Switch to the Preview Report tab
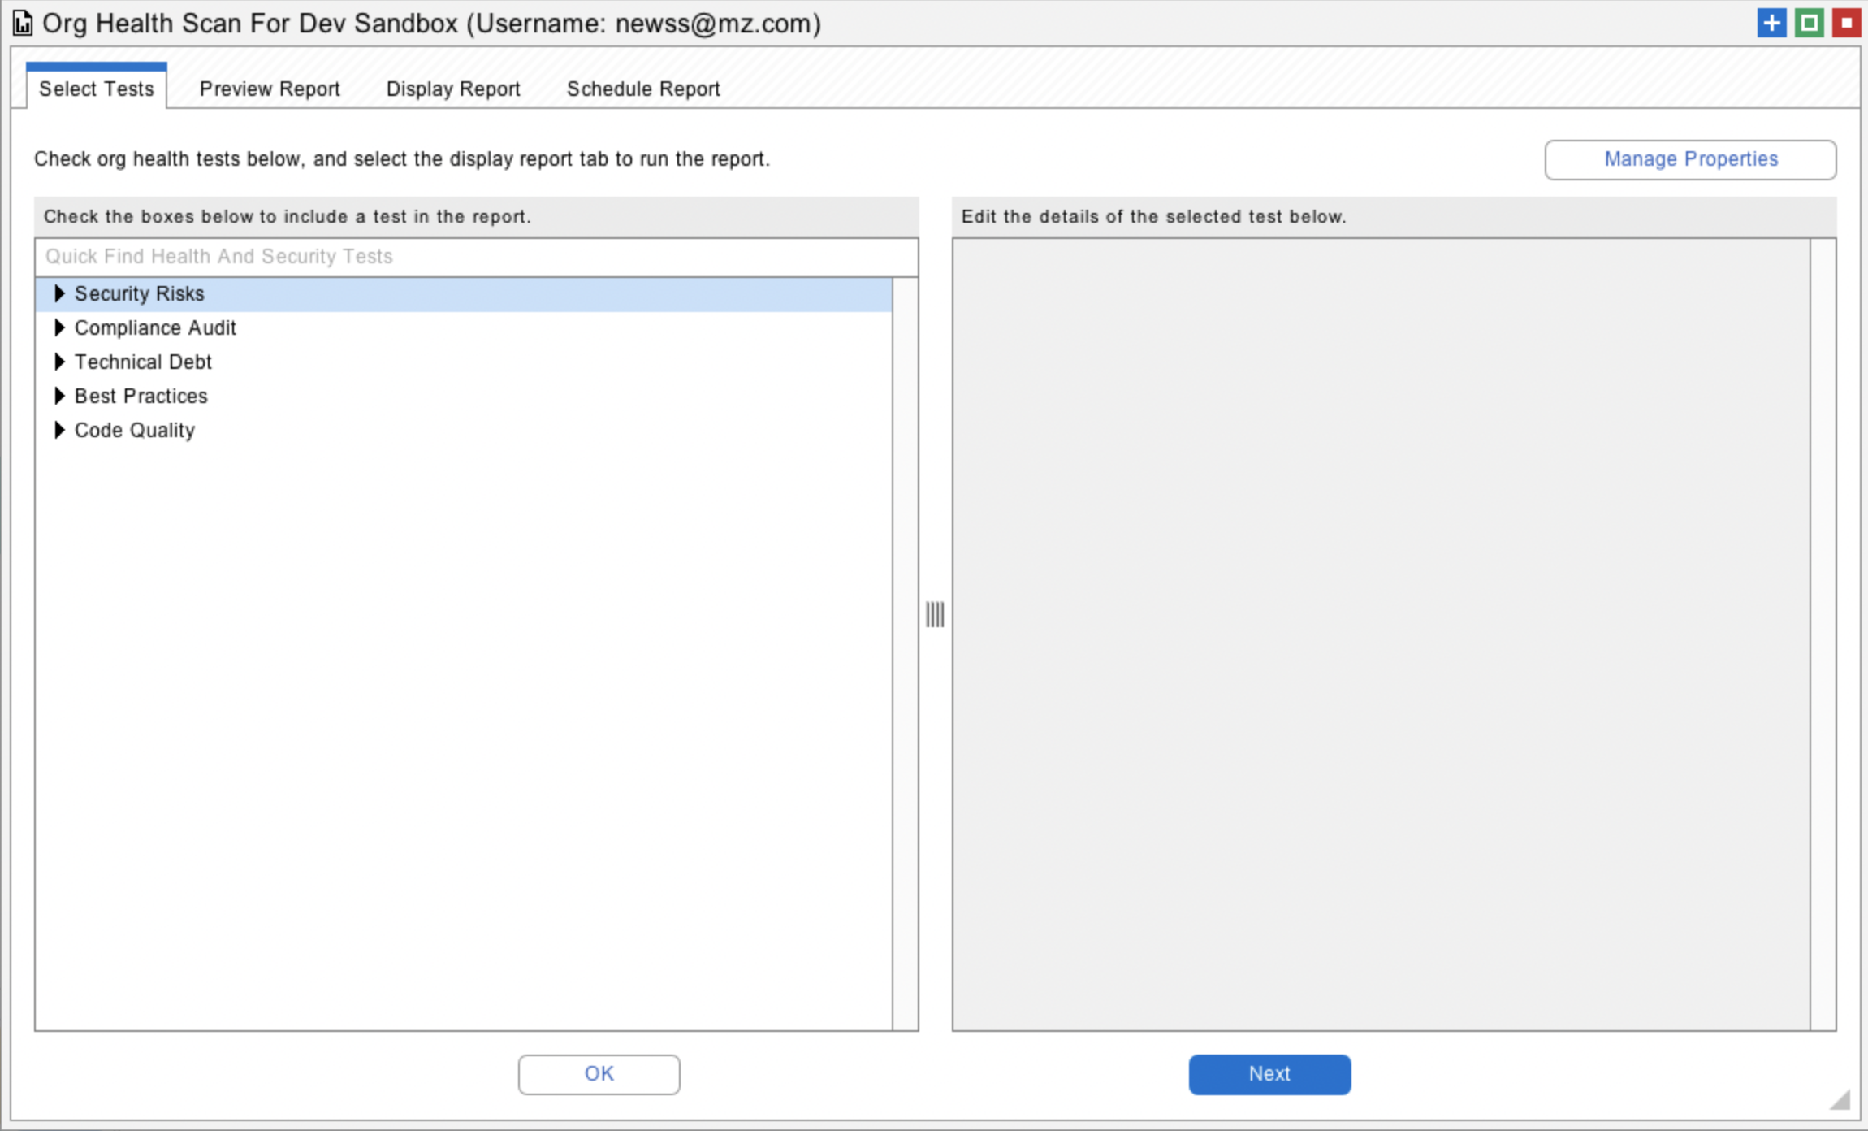The height and width of the screenshot is (1131, 1868). coord(270,89)
